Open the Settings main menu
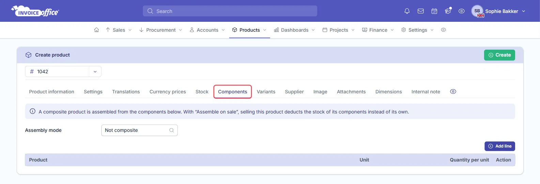Image resolution: width=540 pixels, height=184 pixels. pos(417,30)
